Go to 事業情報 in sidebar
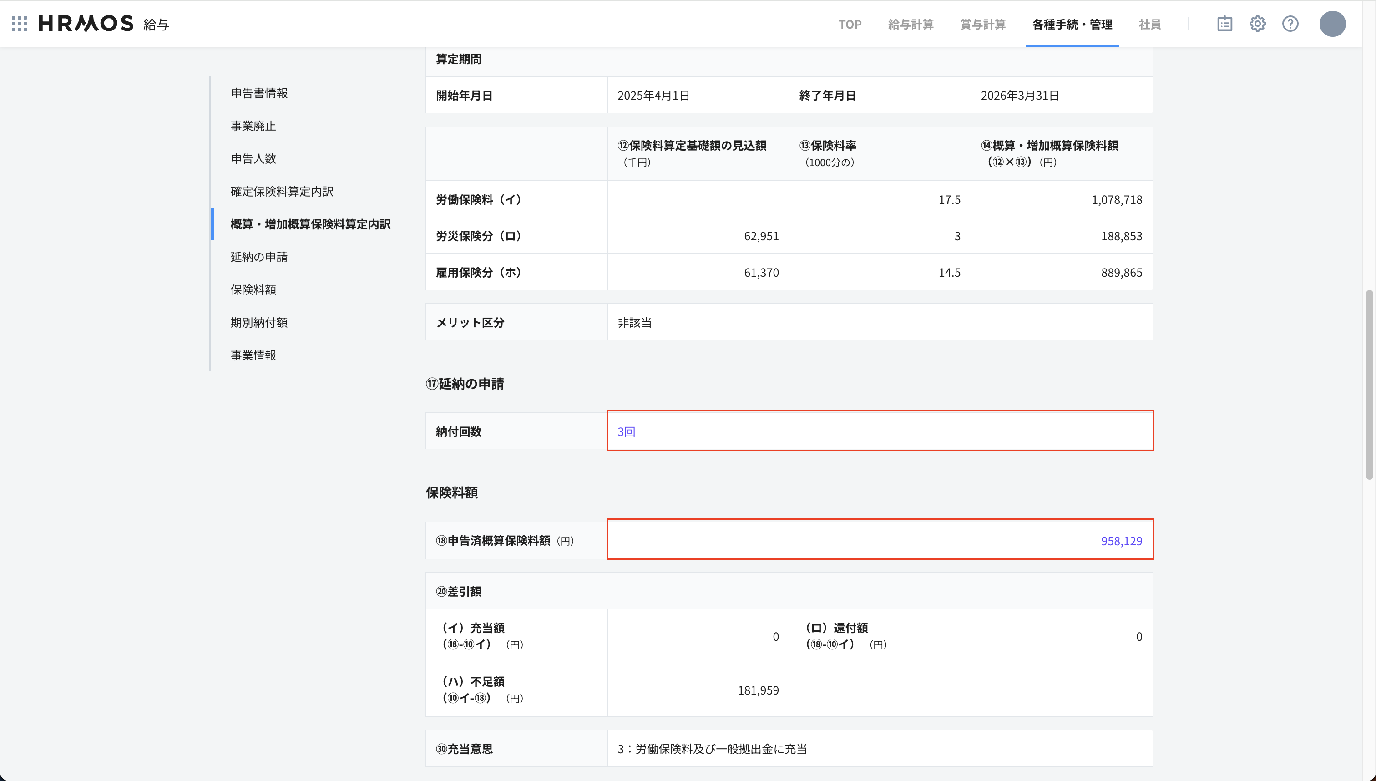The image size is (1376, 781). [253, 355]
